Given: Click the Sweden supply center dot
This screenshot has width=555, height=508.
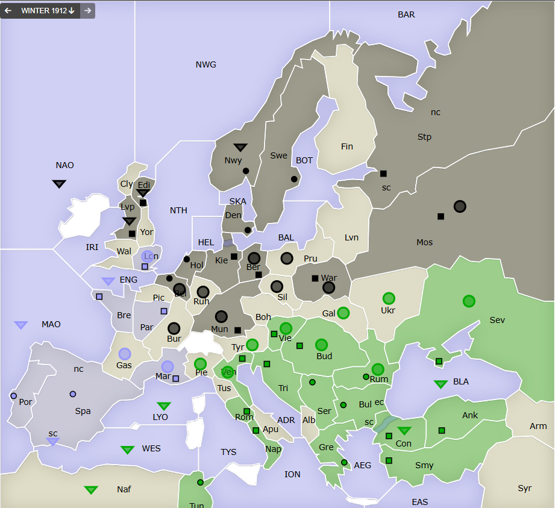Looking at the screenshot, I should click(294, 179).
